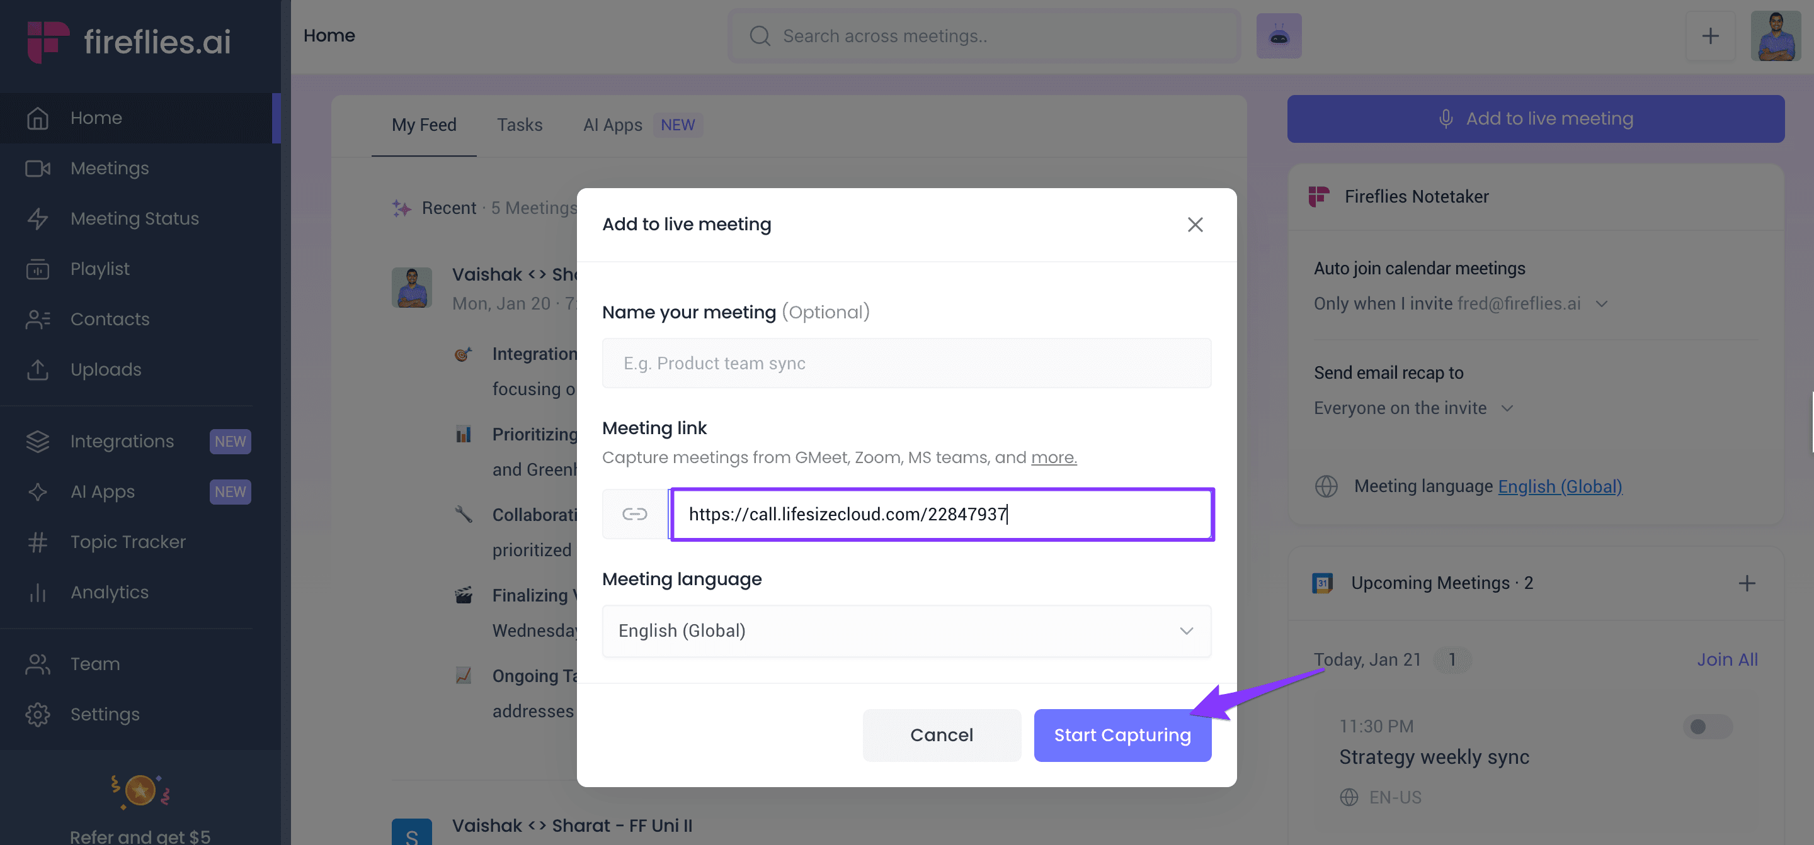Image resolution: width=1814 pixels, height=845 pixels.
Task: Click the Recent sparkle icon
Action: click(x=401, y=208)
